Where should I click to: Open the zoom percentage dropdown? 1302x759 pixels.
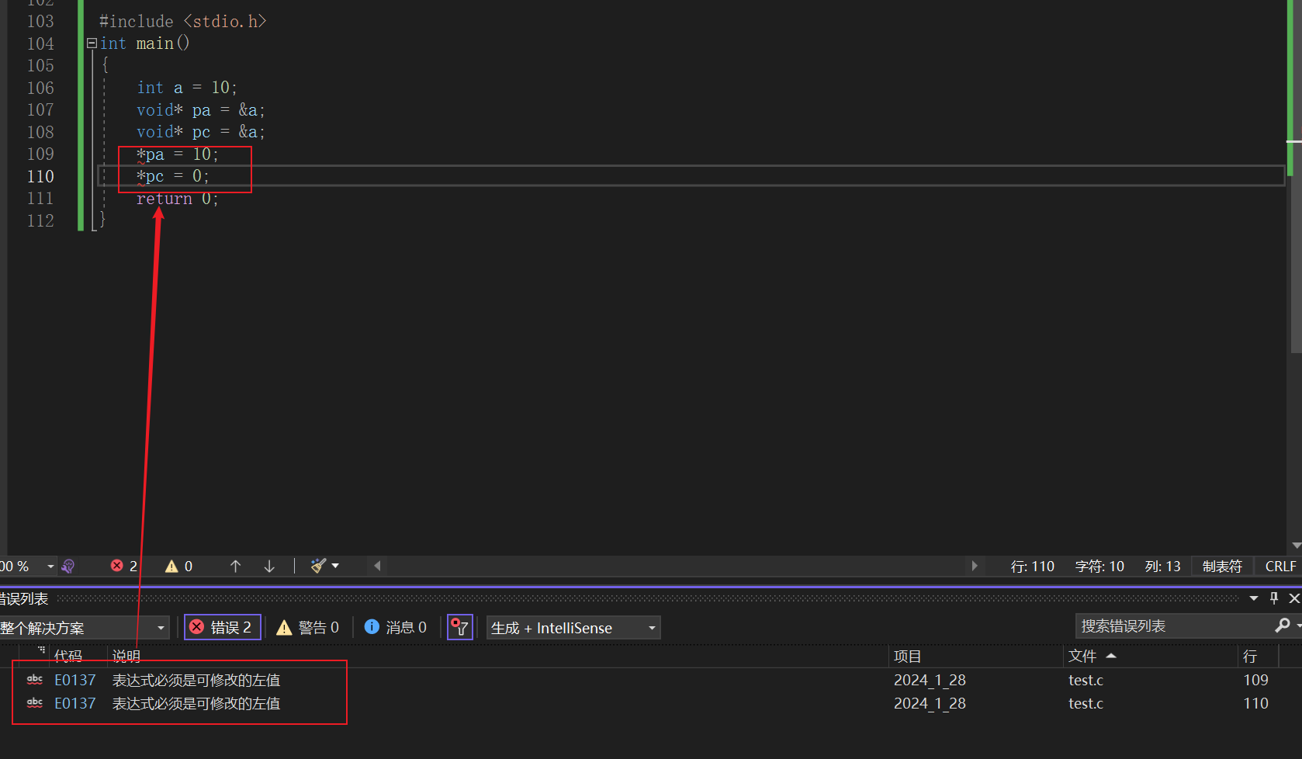point(50,567)
